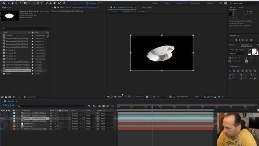Switch to the Libraries workspace tab
This screenshot has width=259, height=146.
(x=210, y=3)
